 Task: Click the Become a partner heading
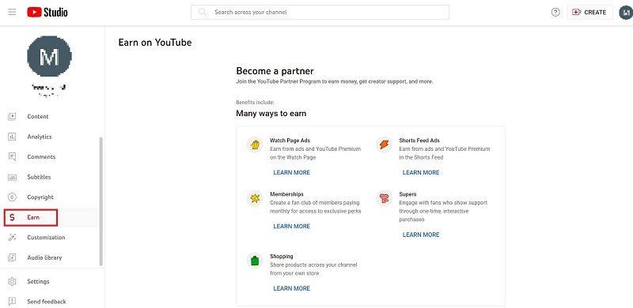(275, 71)
